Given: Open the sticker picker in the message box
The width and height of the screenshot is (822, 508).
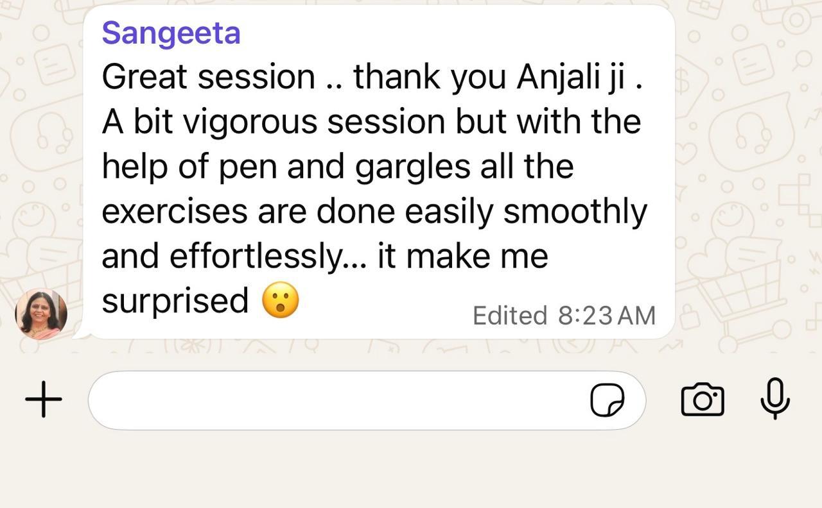Looking at the screenshot, I should coord(607,400).
